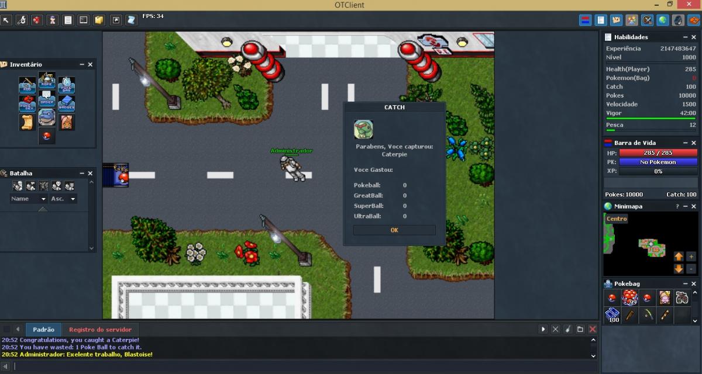Click the chat text input field
The width and height of the screenshot is (702, 374).
pos(304,366)
